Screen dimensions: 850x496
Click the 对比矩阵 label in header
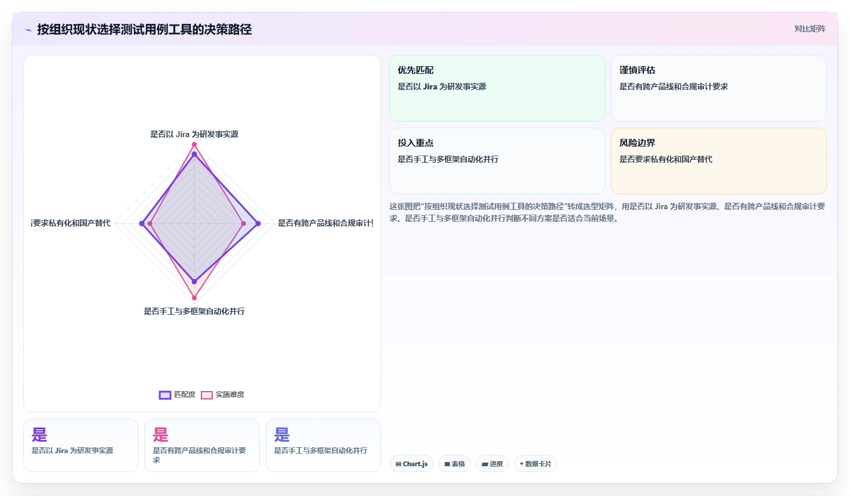(810, 29)
